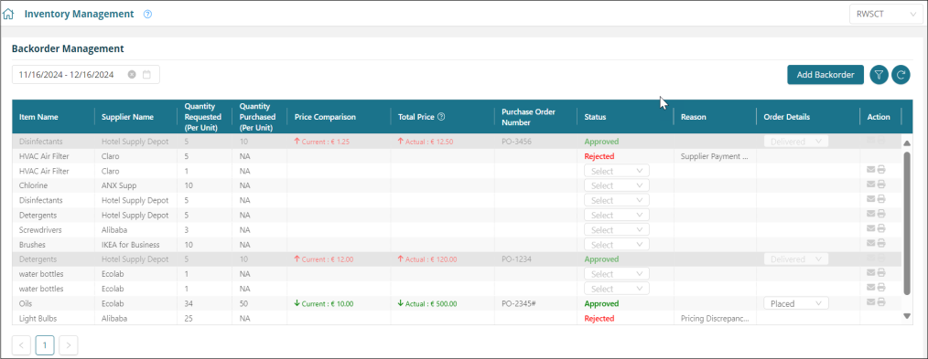Open Status Select dropdown for Brushes
This screenshot has width=928, height=359.
[617, 245]
